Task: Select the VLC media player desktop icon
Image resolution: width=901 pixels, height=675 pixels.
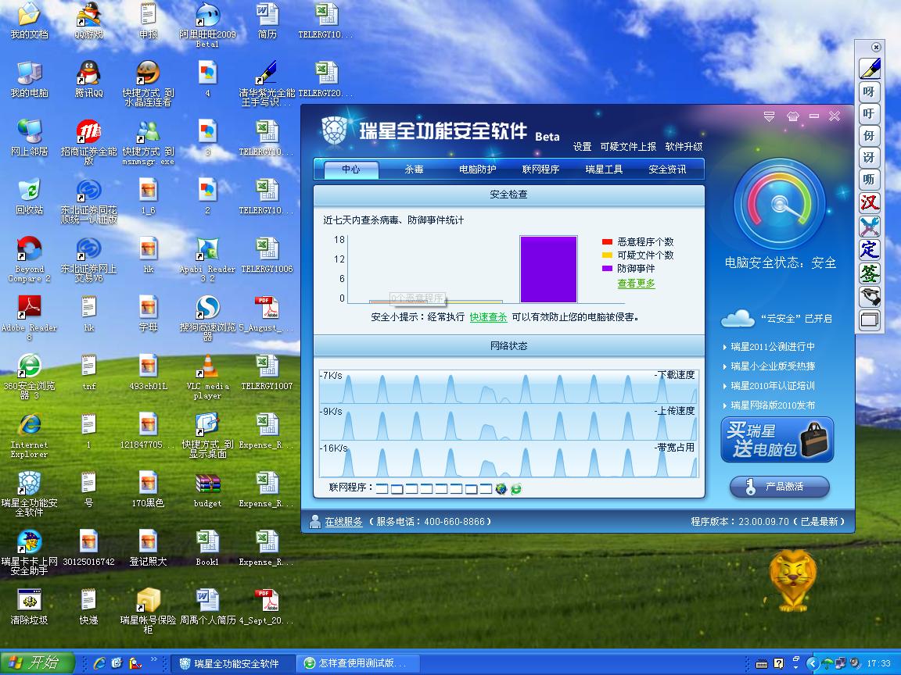Action: click(207, 377)
